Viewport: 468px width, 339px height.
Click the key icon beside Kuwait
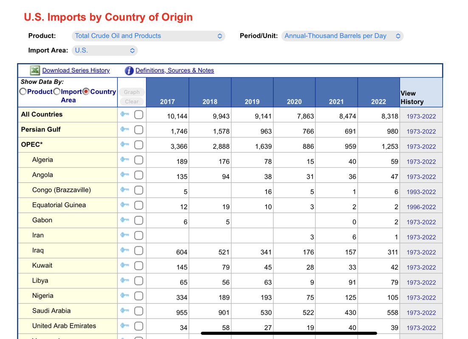point(125,265)
